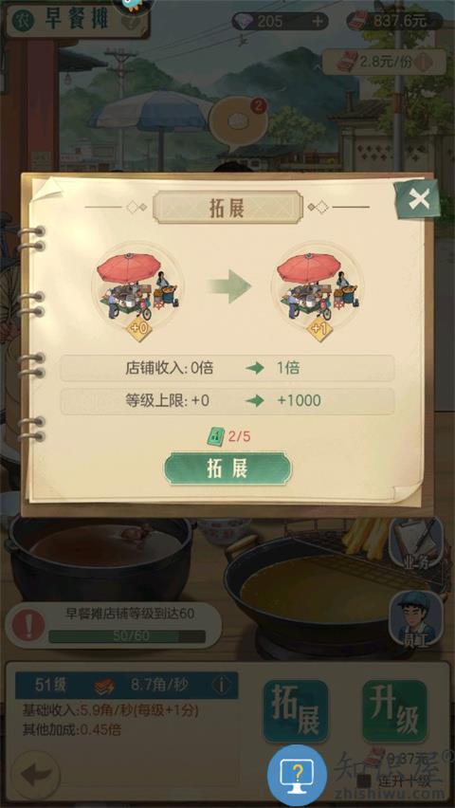Viewport: 455px width, 808px height.
Task: Tap the green 拓展 confirm button in dialog
Action: [x=227, y=468]
